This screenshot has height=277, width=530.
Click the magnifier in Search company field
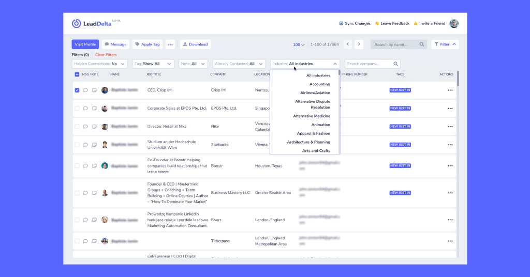pos(395,64)
